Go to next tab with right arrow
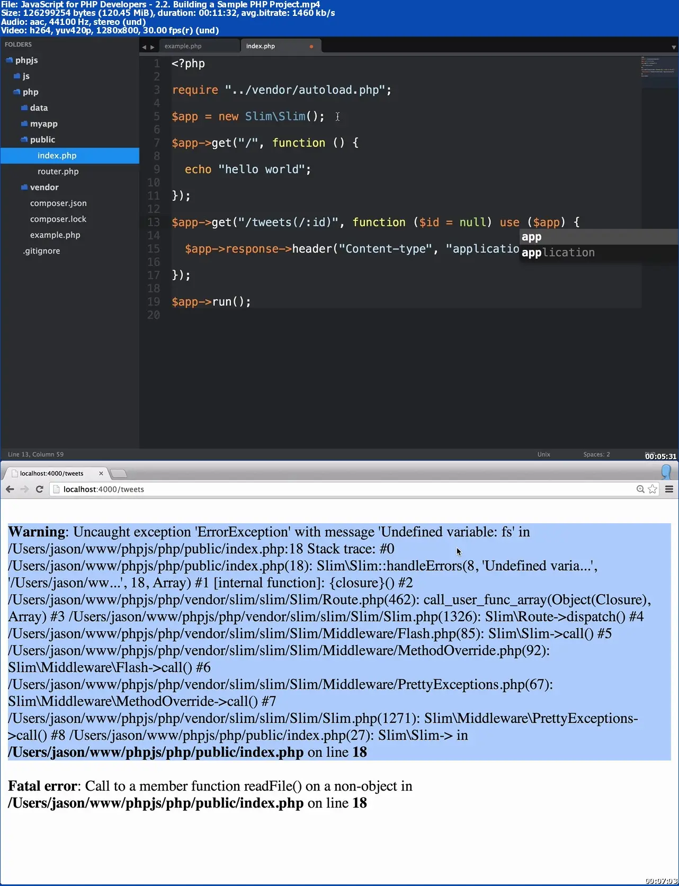Viewport: 679px width, 886px height. tap(153, 47)
